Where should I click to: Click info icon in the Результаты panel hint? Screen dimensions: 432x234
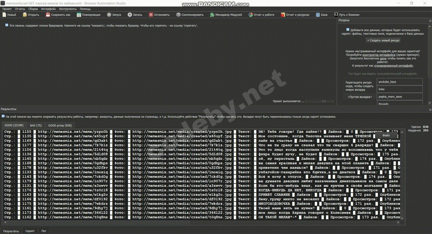[x=3, y=116]
